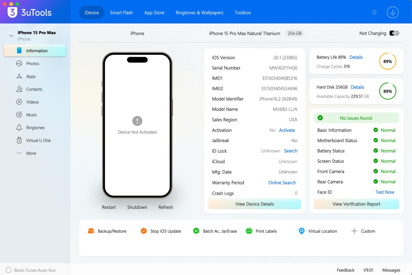Open the hamburger list menu icon
The width and height of the screenshot is (412, 275).
374,12
